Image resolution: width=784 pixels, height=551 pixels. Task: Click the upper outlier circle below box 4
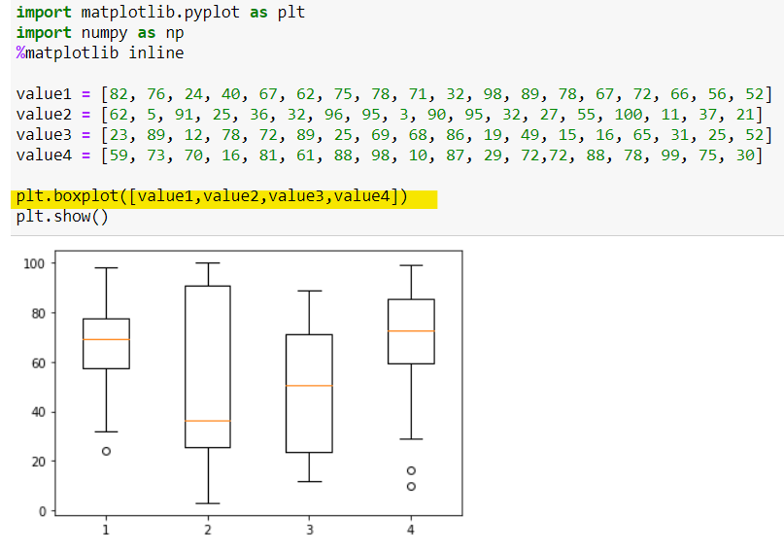411,470
